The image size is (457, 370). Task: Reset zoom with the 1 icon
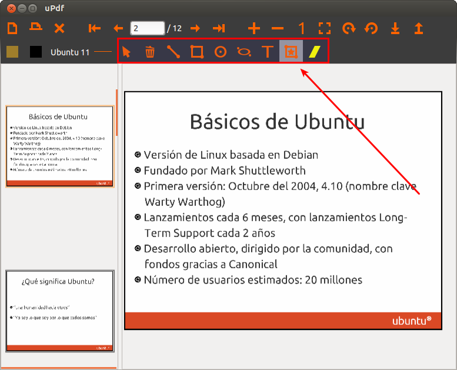coord(301,28)
